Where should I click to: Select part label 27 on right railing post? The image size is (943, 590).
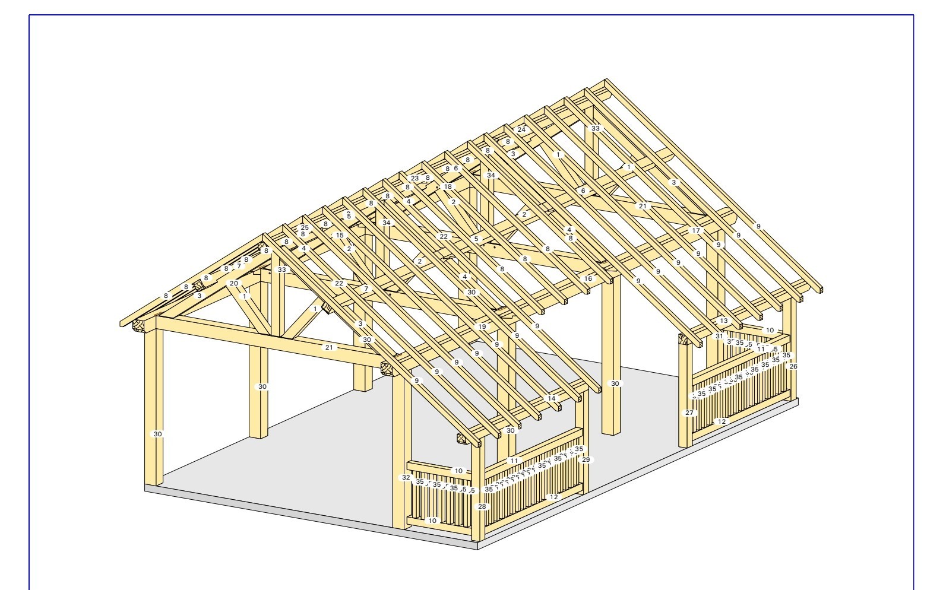689,413
